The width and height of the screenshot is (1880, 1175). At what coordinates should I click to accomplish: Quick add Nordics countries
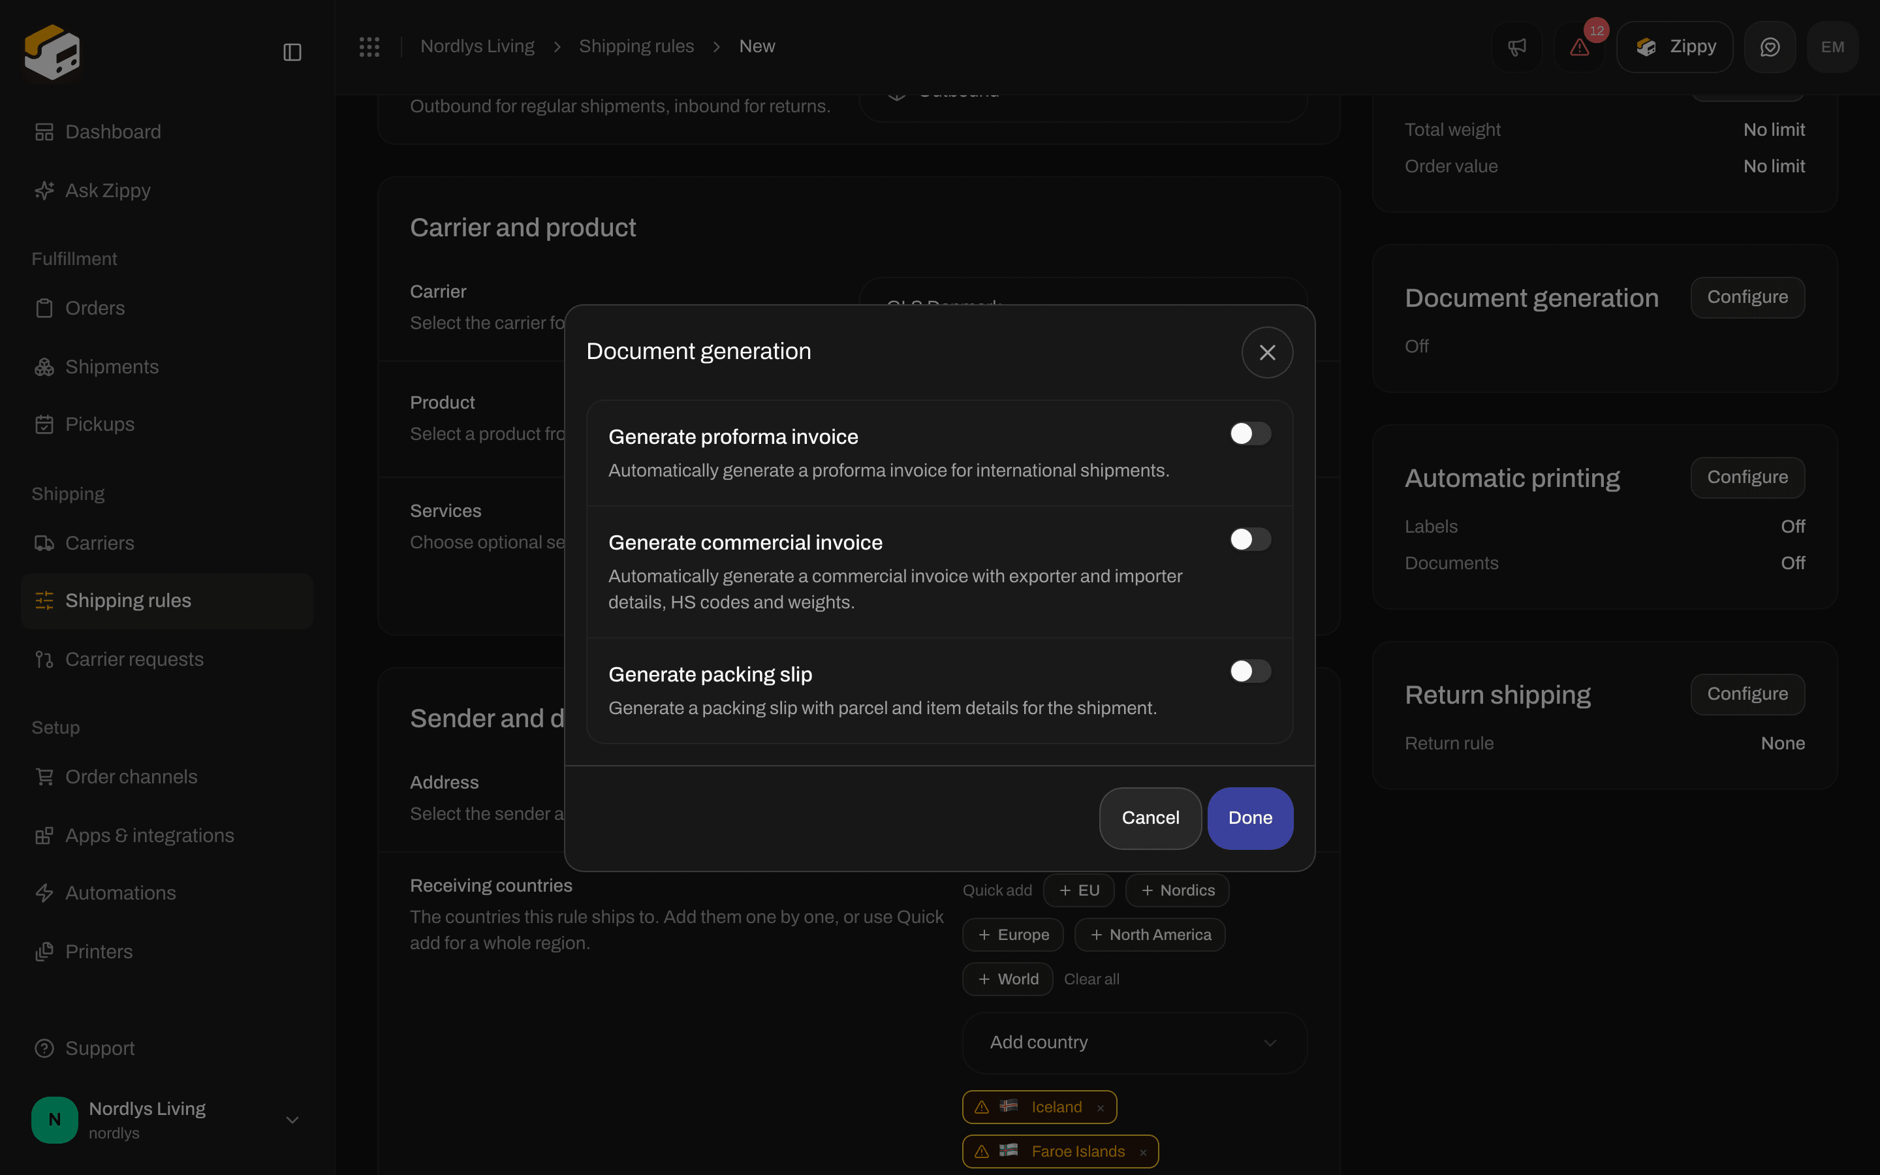click(x=1177, y=890)
